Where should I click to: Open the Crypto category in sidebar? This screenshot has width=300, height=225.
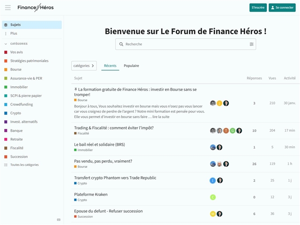click(x=15, y=113)
